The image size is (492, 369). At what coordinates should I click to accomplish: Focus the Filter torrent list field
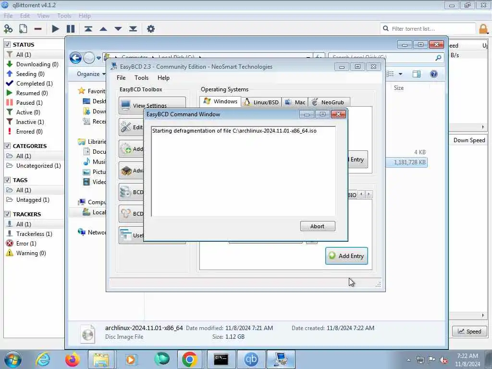[x=428, y=29]
